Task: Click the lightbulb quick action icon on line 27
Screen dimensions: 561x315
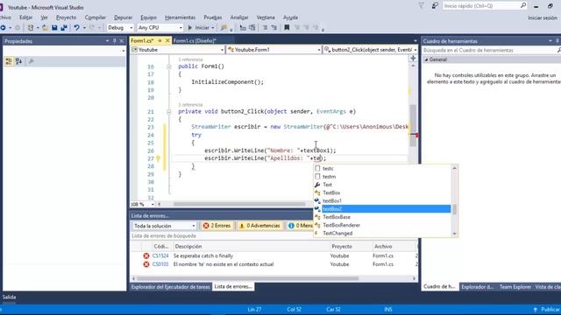Action: coord(158,158)
